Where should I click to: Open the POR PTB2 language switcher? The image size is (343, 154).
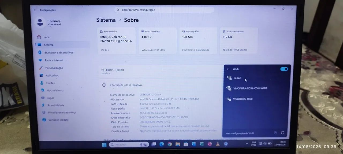coord(254,144)
